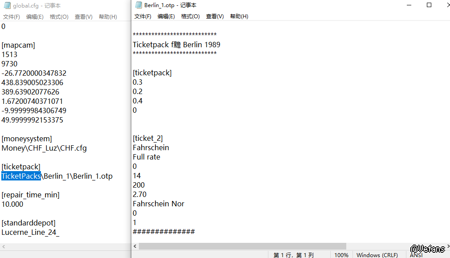Click the Lucerne_Line_24_ line
This screenshot has height=258, width=450.
point(30,233)
